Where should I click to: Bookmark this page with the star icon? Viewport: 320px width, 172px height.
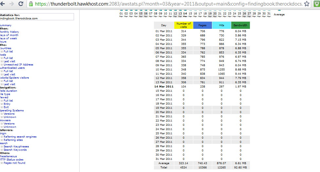point(307,4)
